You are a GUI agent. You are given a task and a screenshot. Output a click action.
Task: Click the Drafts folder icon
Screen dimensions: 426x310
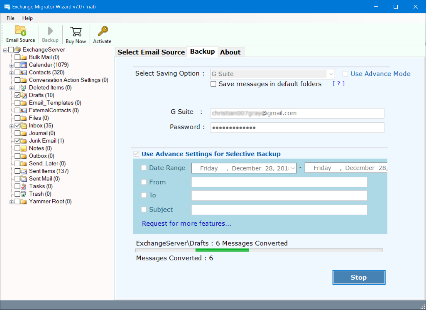(x=24, y=95)
